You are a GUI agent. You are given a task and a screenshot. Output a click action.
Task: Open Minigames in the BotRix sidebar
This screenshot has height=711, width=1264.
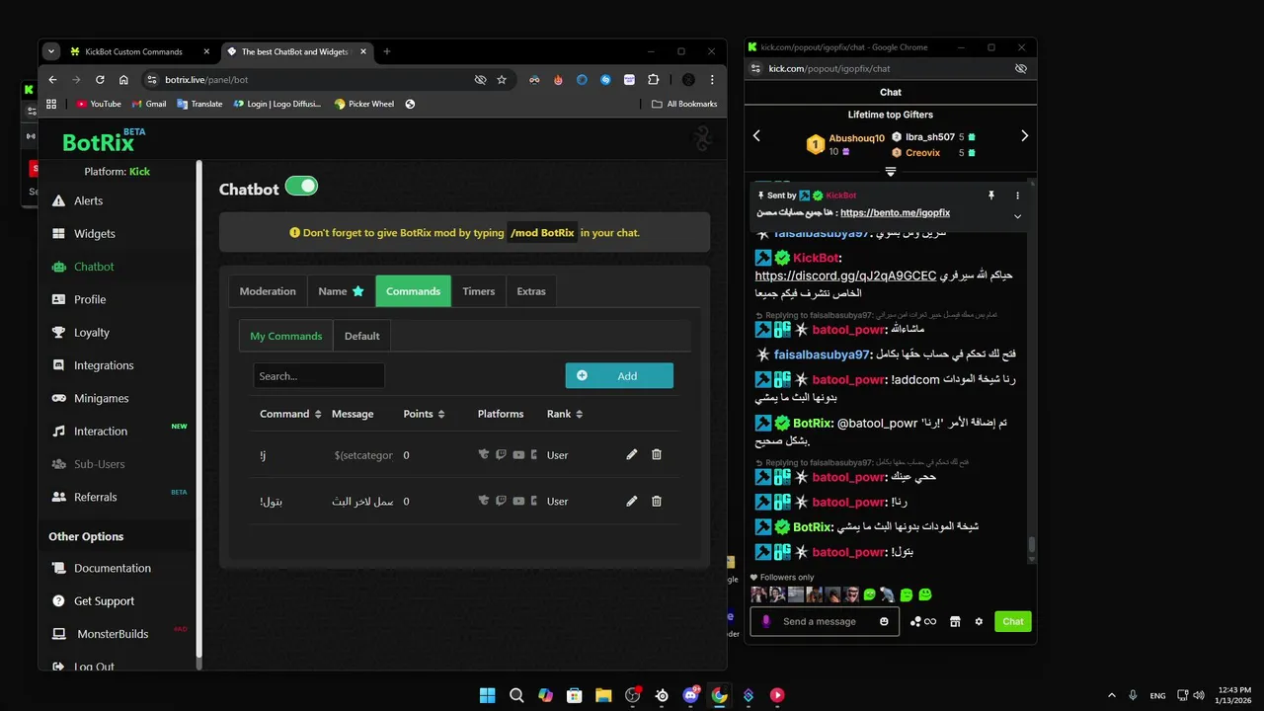coord(101,398)
